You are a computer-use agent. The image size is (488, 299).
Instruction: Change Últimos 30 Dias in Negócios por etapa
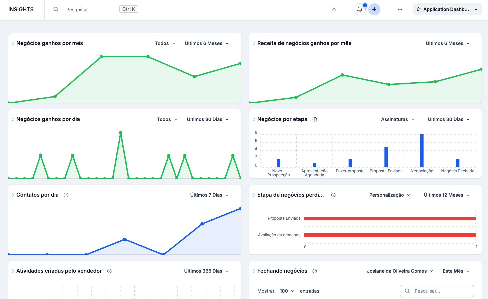pos(449,119)
